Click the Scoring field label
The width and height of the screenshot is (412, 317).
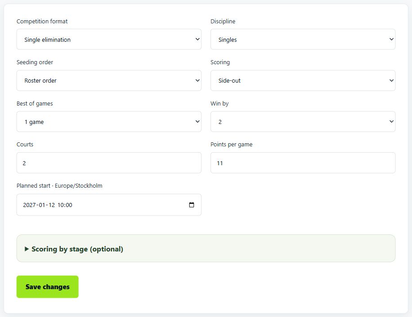(220, 62)
